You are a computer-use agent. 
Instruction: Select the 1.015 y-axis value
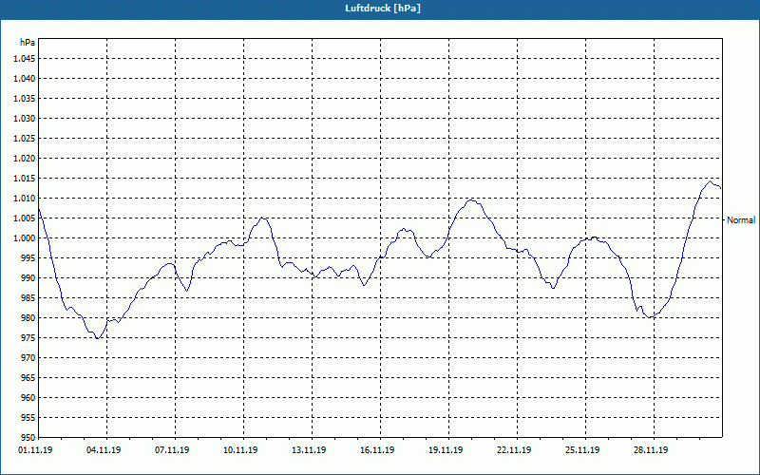pos(26,179)
